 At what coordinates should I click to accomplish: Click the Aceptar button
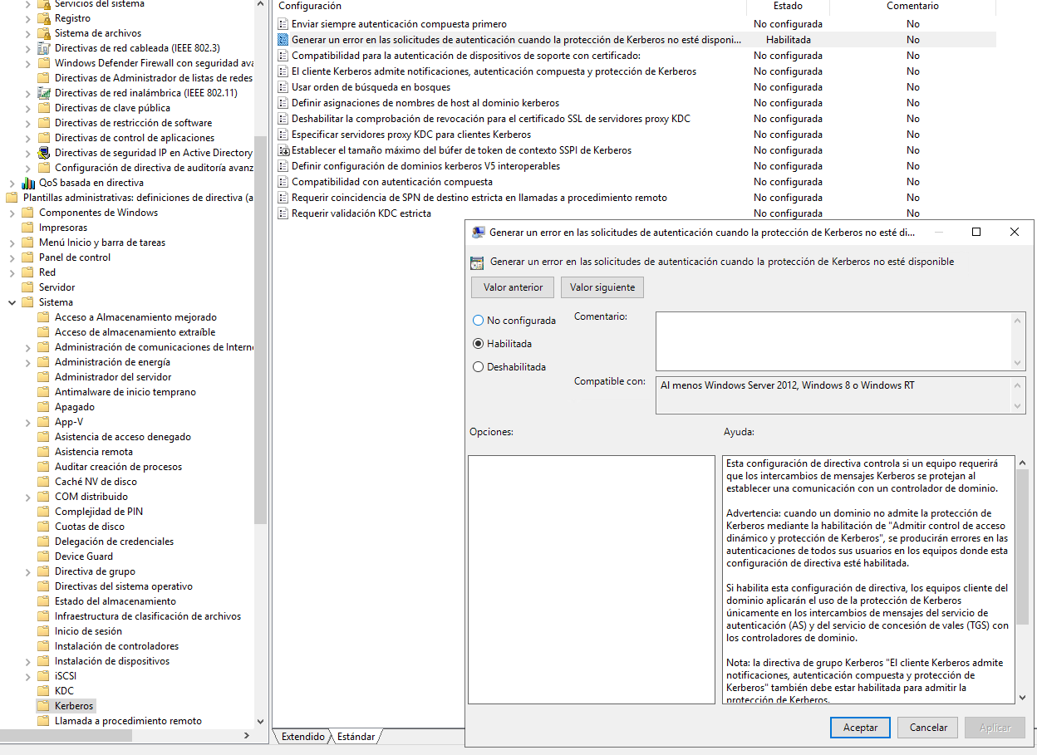[x=860, y=728]
